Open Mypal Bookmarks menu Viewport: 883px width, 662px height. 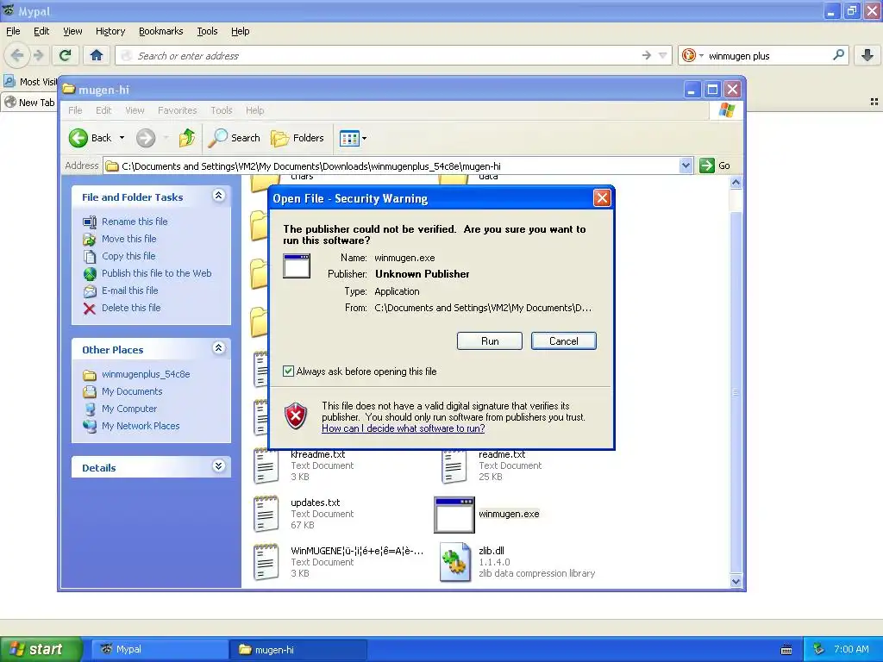coord(161,31)
